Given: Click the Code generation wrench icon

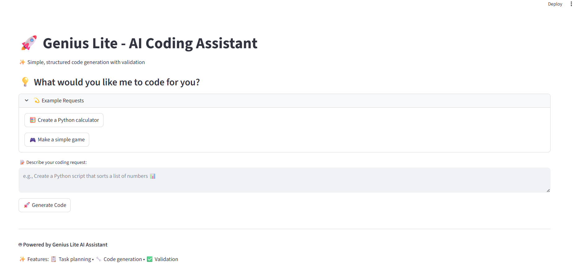Looking at the screenshot, I should tap(99, 259).
